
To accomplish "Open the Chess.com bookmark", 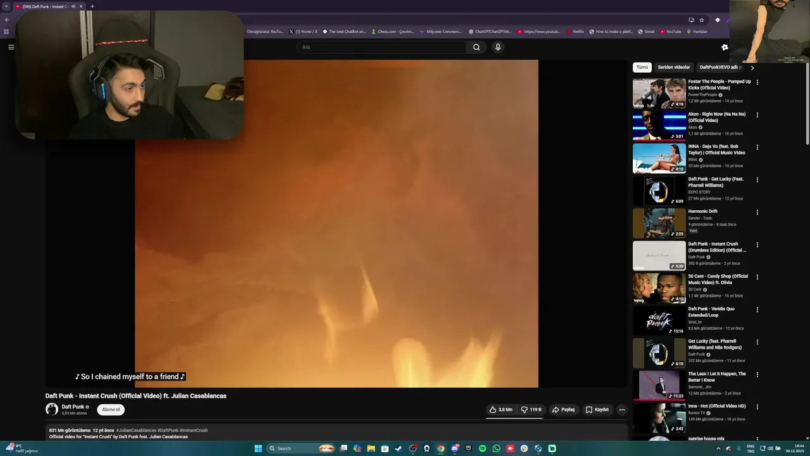I will [x=393, y=32].
